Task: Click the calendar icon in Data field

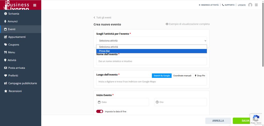Action: [x=99, y=102]
